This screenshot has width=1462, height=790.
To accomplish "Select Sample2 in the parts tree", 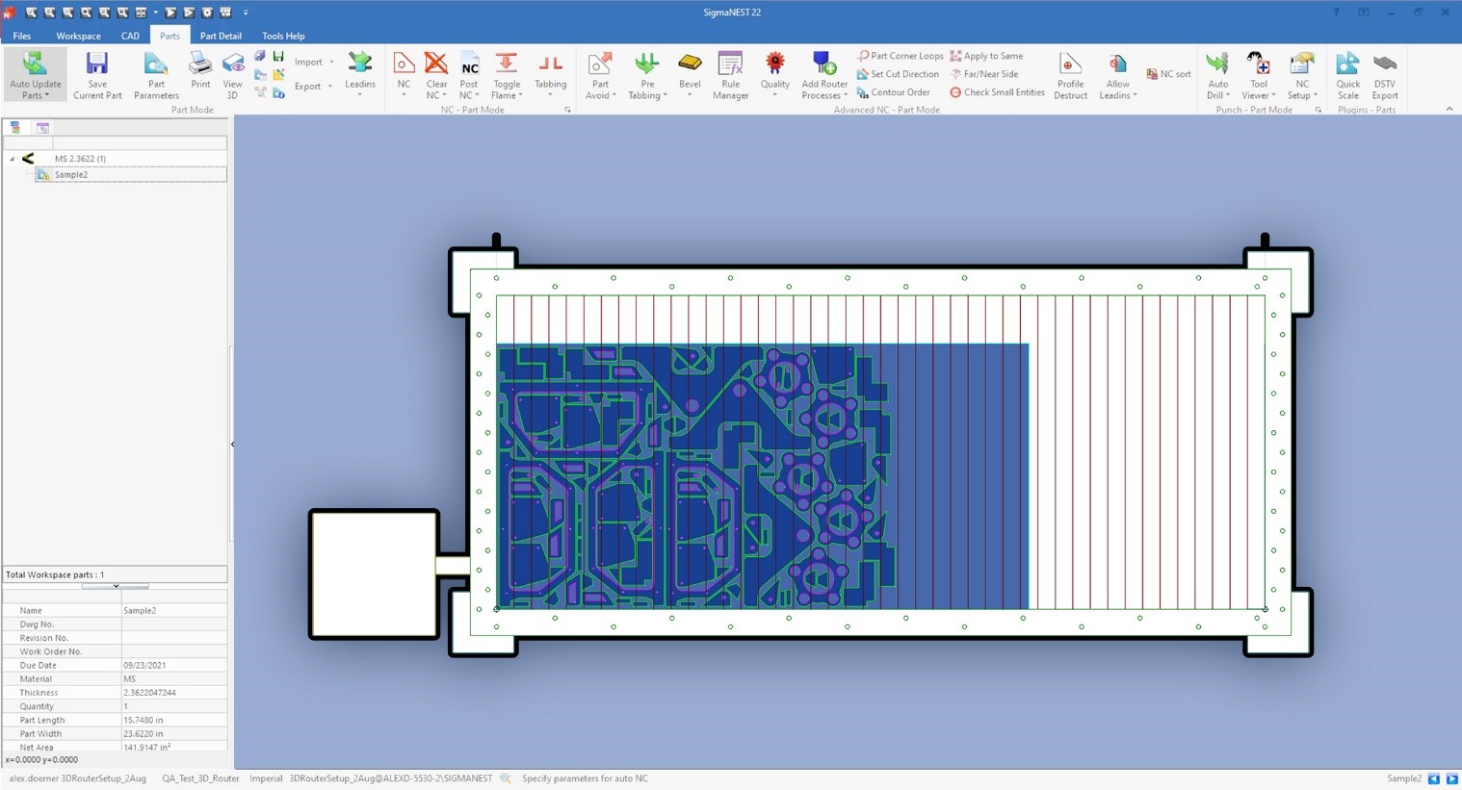I will [x=71, y=174].
